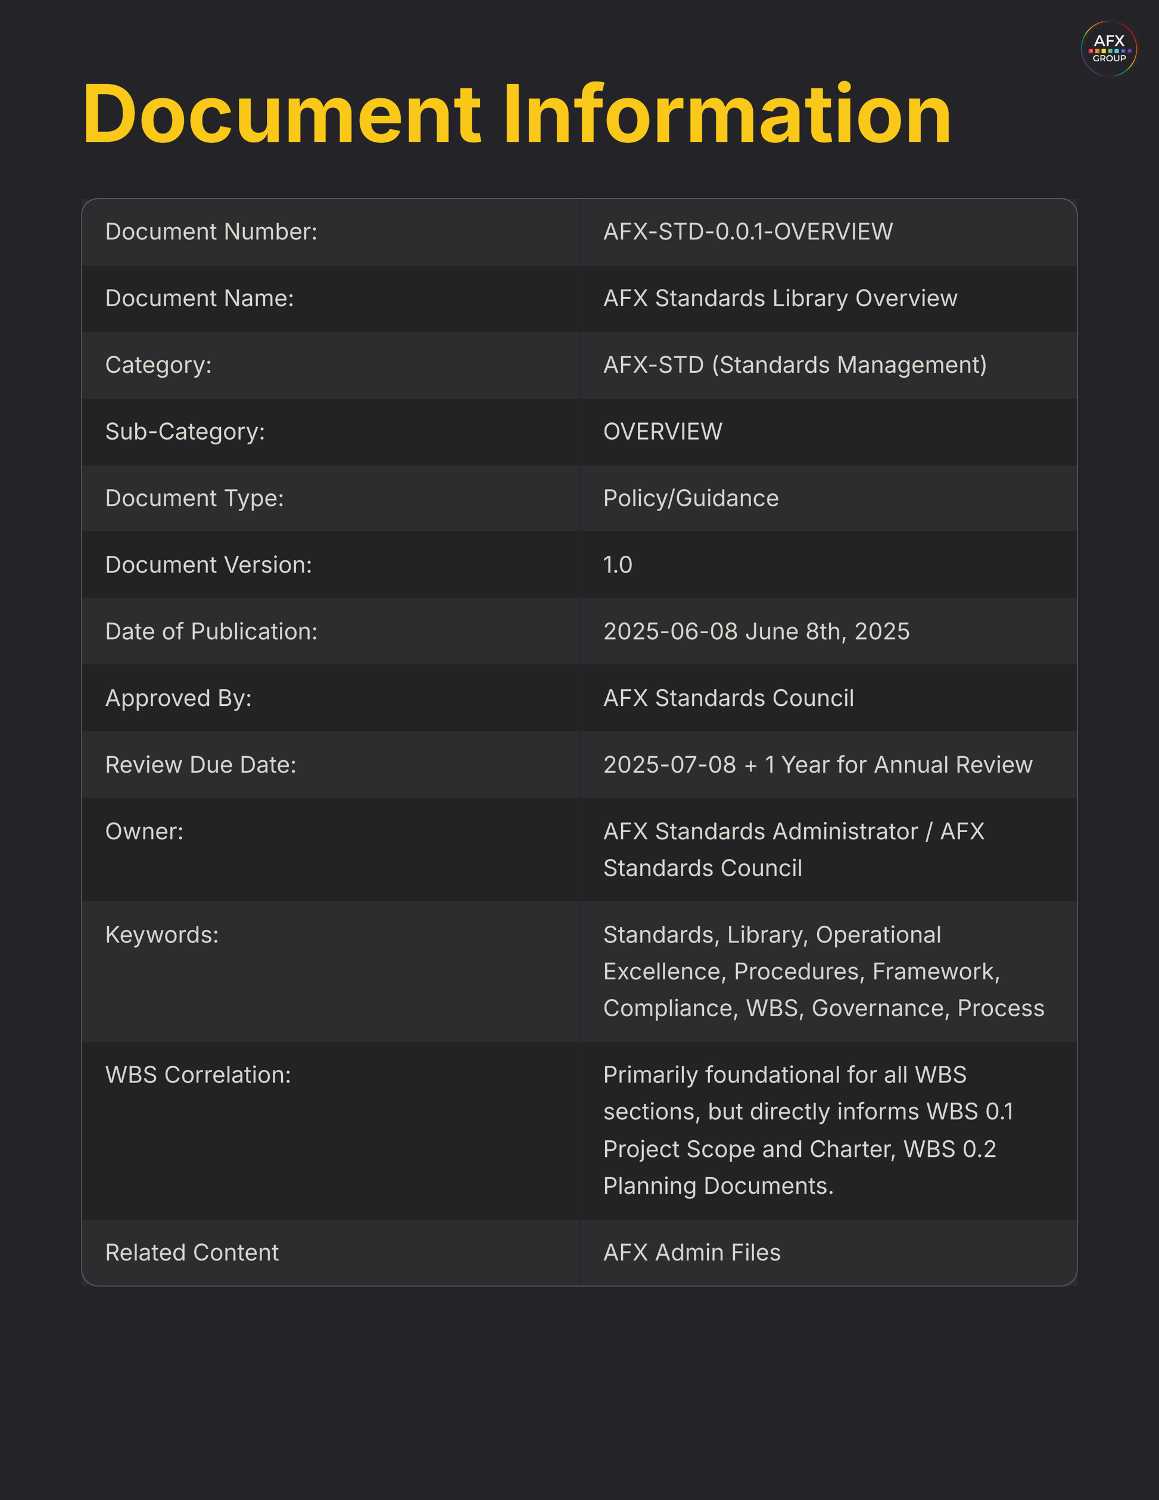Click the Document Information heading
Image resolution: width=1159 pixels, height=1500 pixels.
coord(516,114)
